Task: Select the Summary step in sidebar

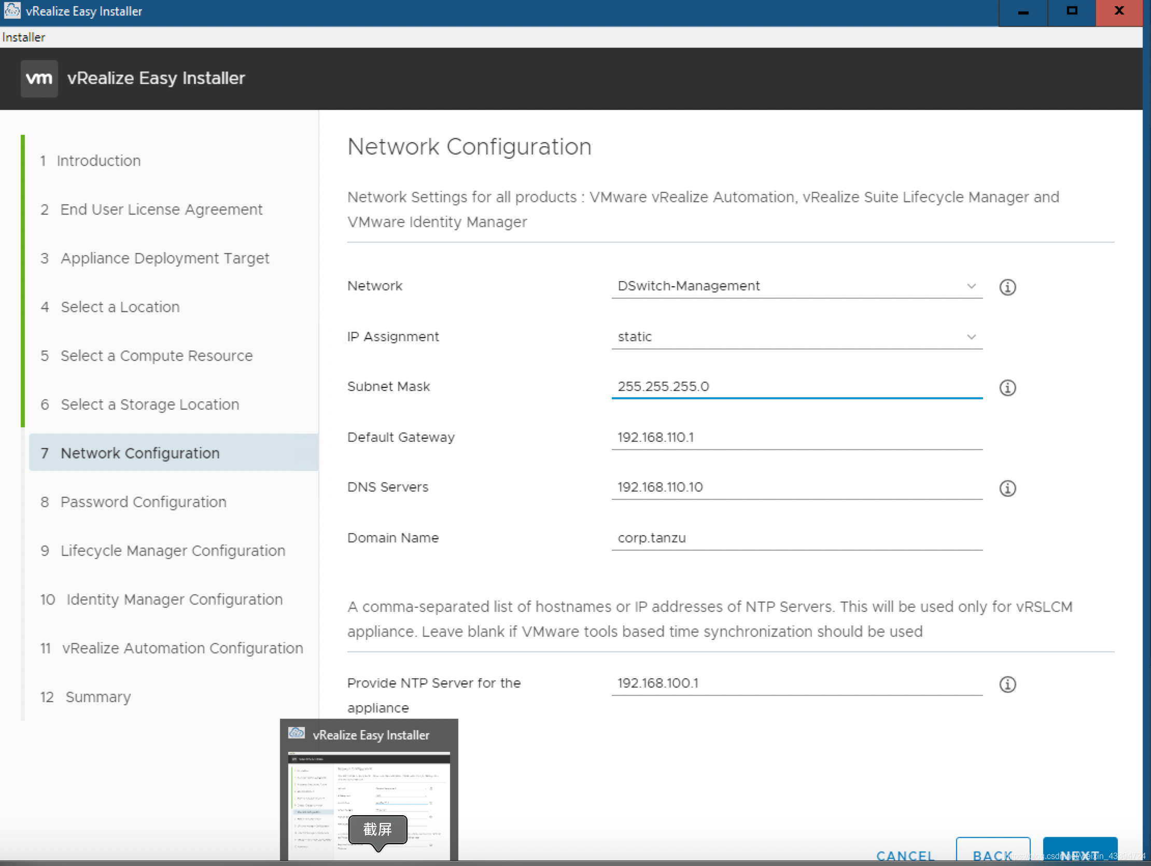Action: 98,697
